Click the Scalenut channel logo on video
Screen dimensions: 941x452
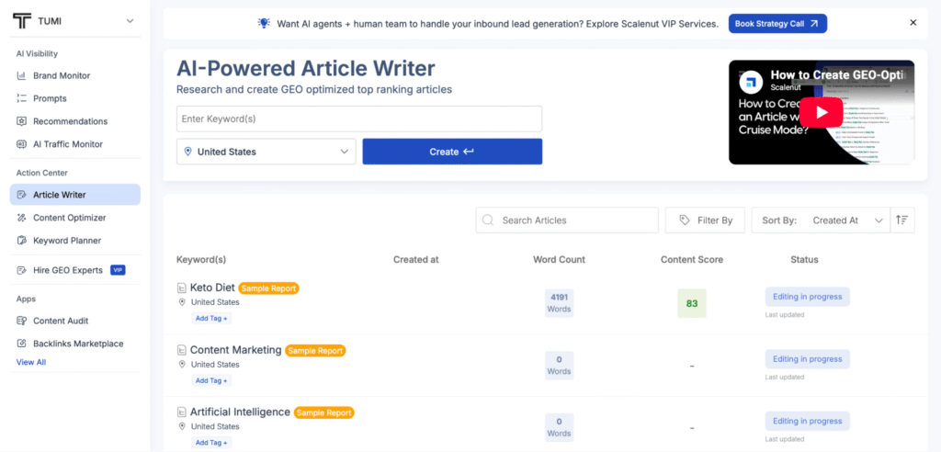point(750,81)
